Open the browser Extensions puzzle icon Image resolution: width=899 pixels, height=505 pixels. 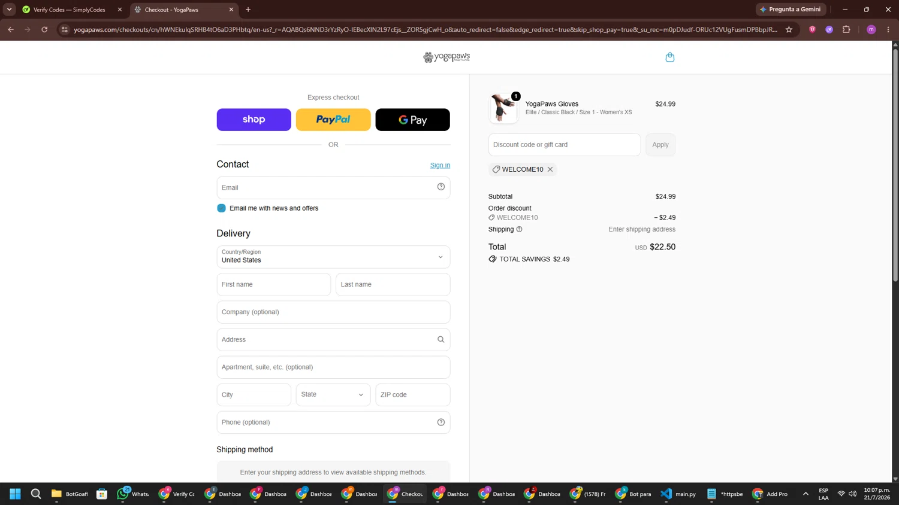click(x=846, y=29)
